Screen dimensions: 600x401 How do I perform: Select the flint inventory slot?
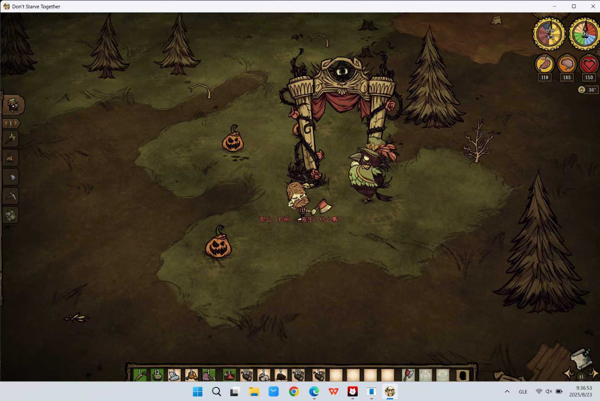point(174,375)
